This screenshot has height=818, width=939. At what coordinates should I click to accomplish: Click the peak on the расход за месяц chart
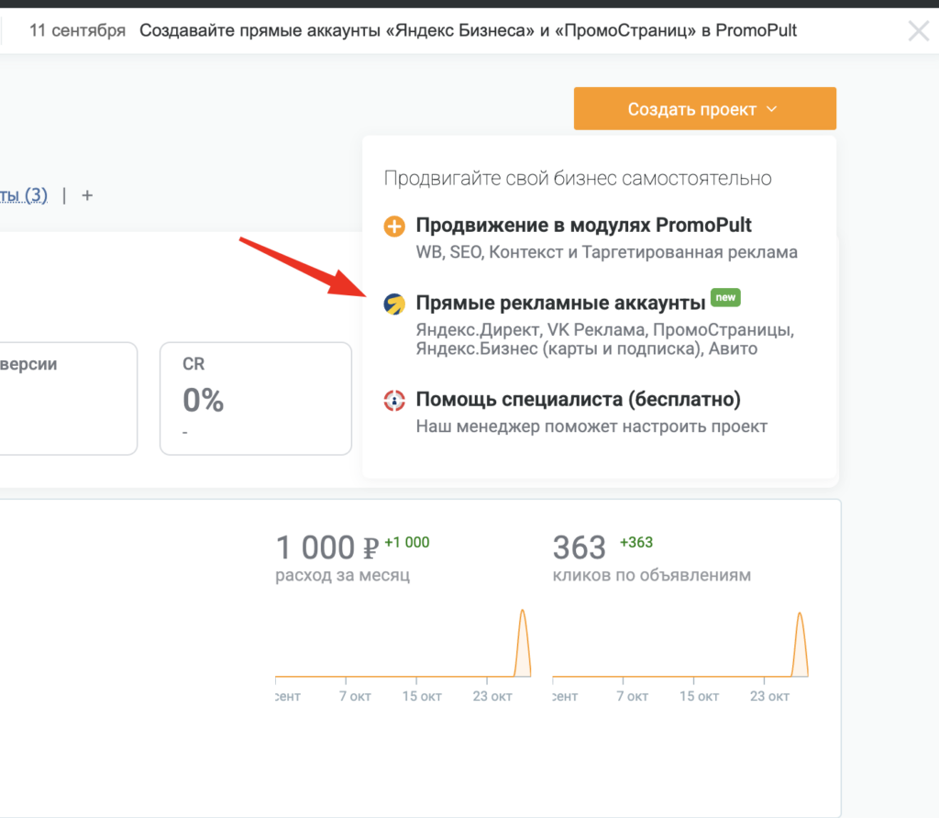523,614
